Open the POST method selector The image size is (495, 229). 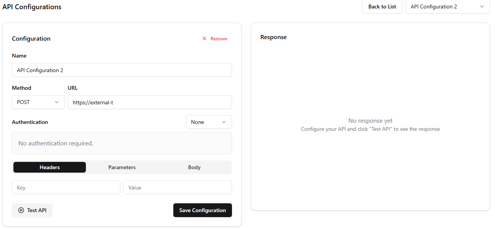(x=38, y=102)
